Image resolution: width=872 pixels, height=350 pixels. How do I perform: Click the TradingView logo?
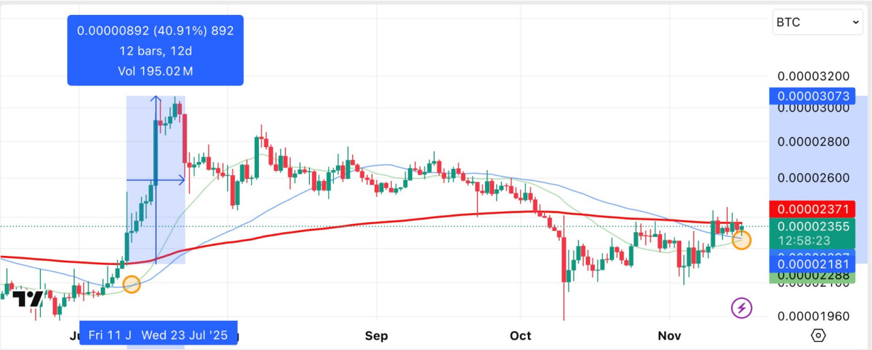tap(27, 299)
